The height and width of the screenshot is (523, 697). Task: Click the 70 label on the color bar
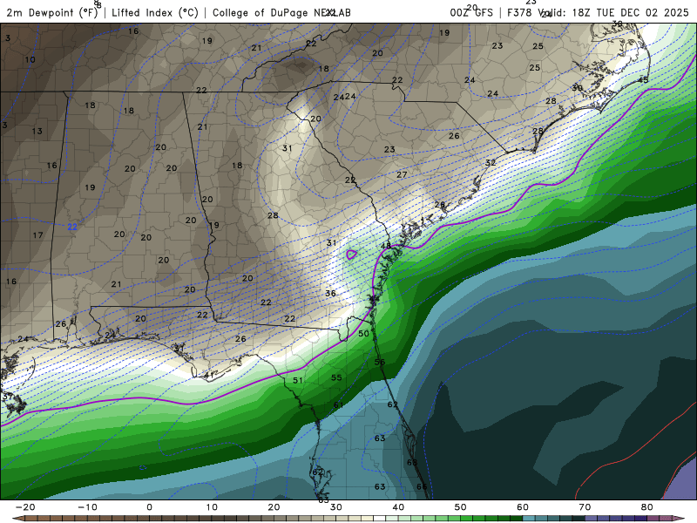(x=585, y=507)
